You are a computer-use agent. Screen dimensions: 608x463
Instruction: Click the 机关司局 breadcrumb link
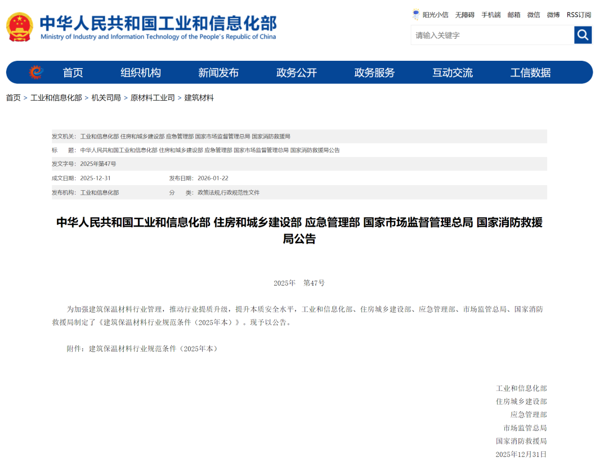(x=106, y=97)
